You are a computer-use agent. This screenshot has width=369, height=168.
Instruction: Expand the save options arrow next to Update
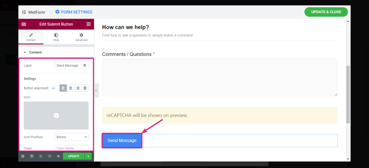click(x=88, y=156)
